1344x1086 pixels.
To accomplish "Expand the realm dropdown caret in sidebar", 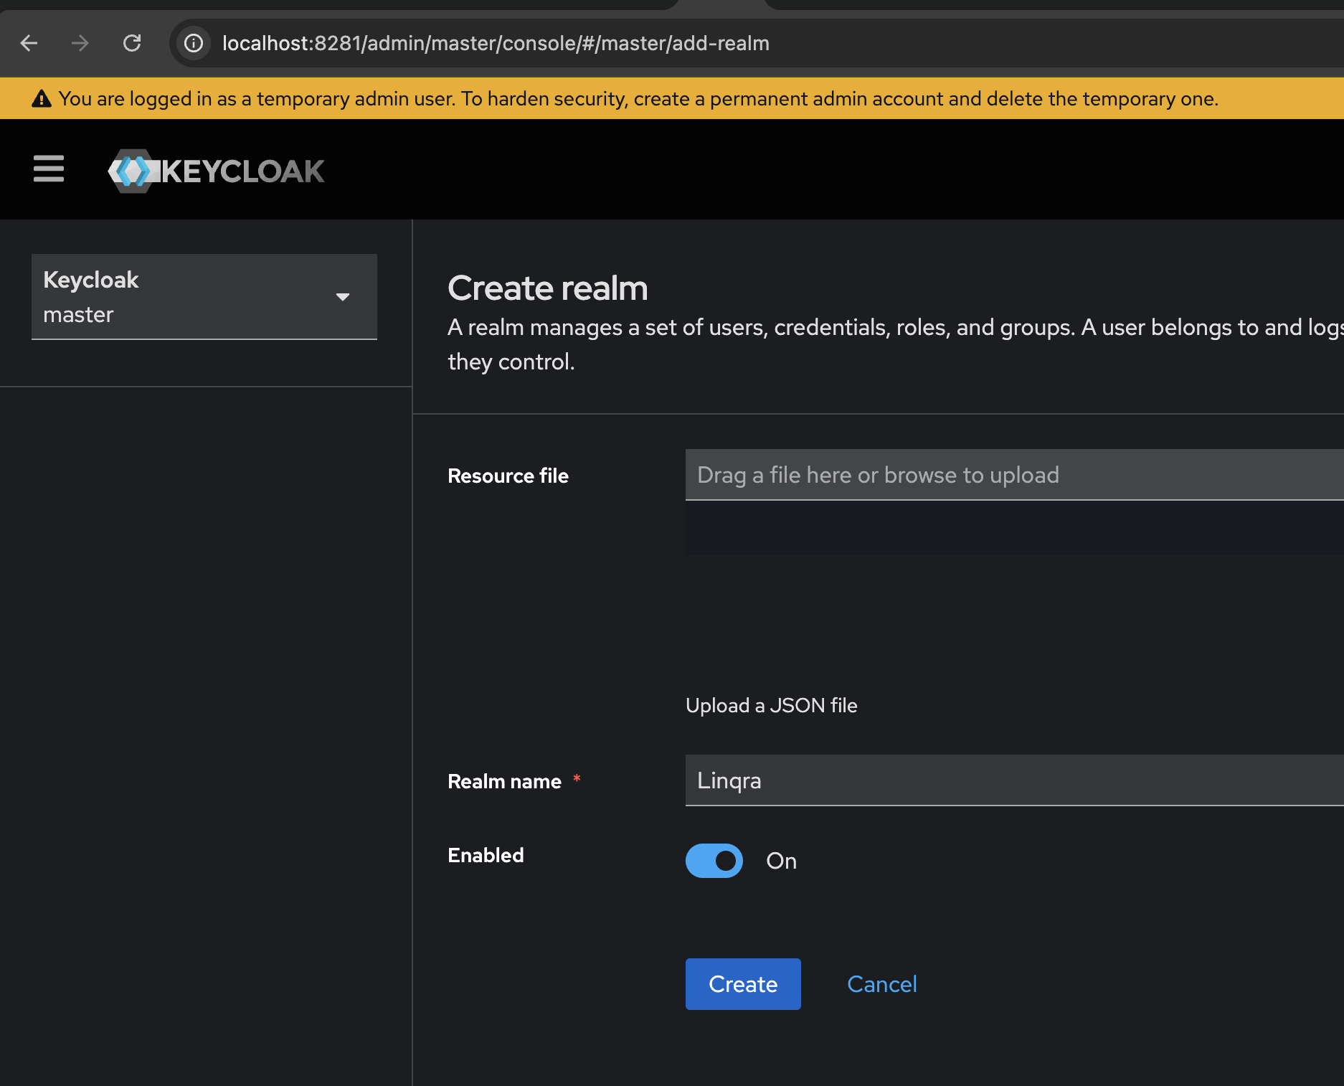I will [344, 296].
